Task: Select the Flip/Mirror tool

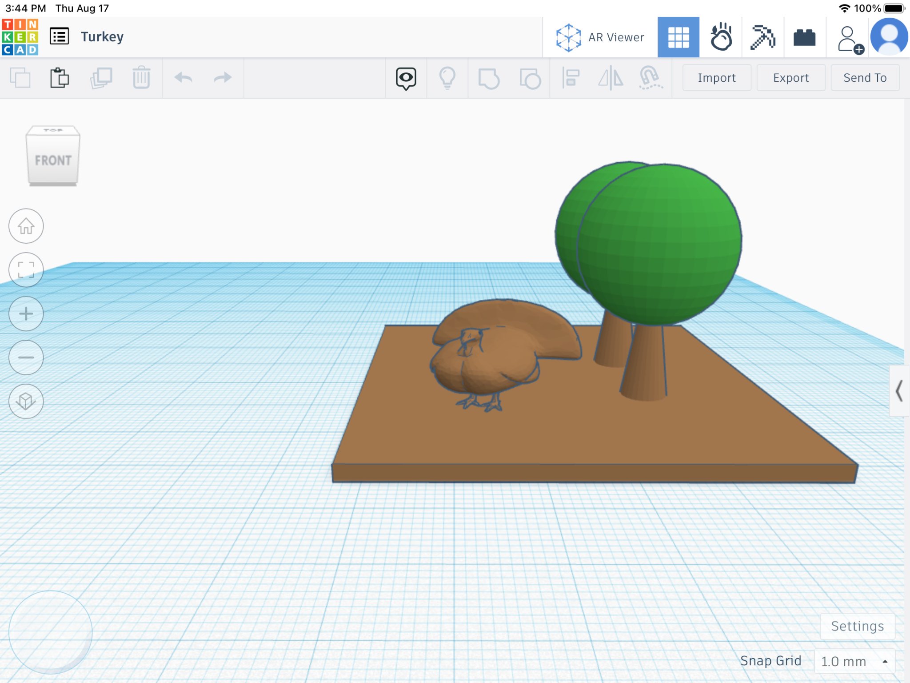Action: (611, 79)
